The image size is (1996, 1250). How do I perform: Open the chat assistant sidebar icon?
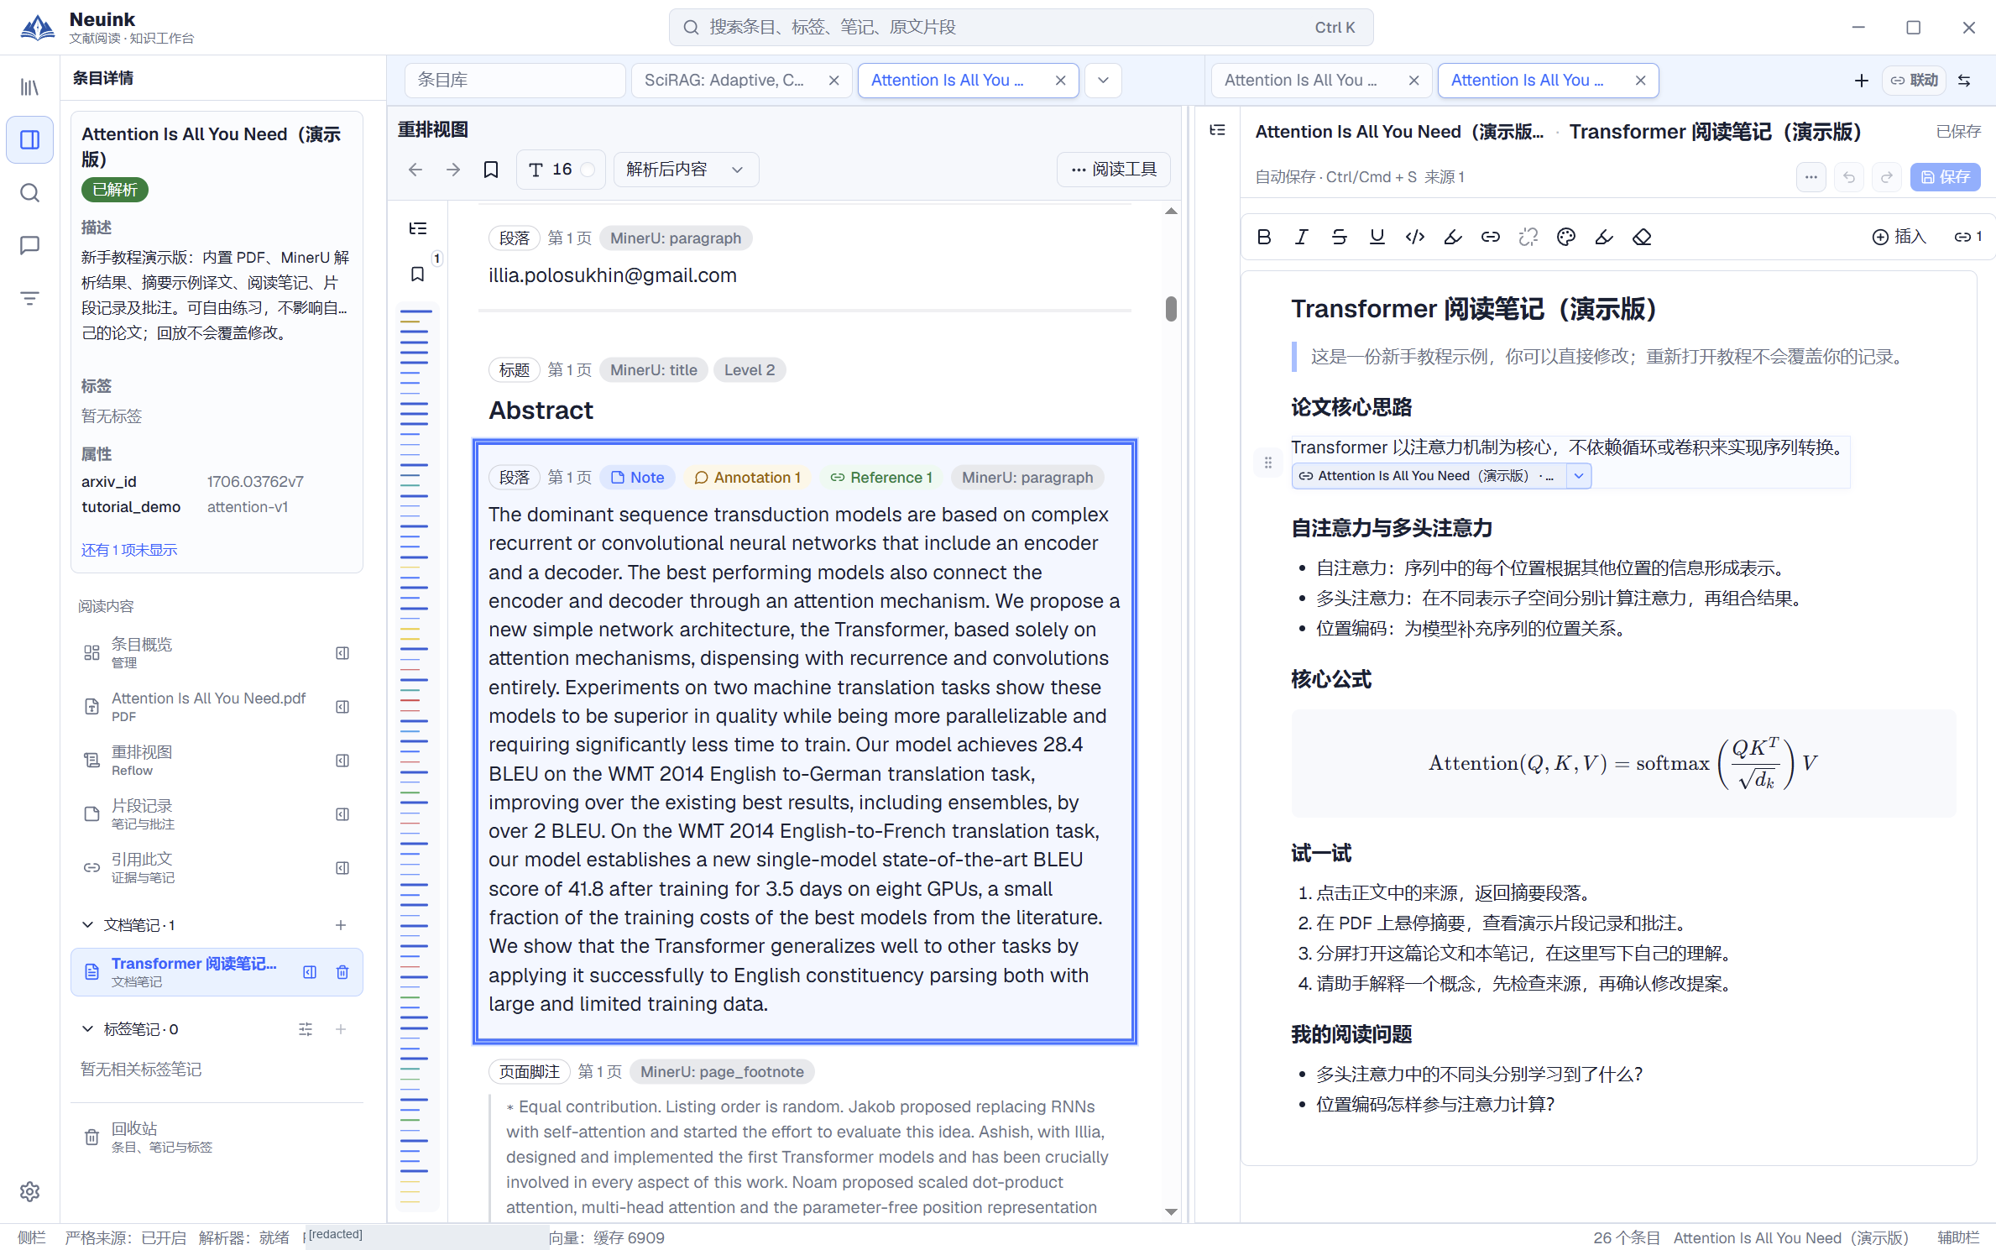[x=29, y=245]
